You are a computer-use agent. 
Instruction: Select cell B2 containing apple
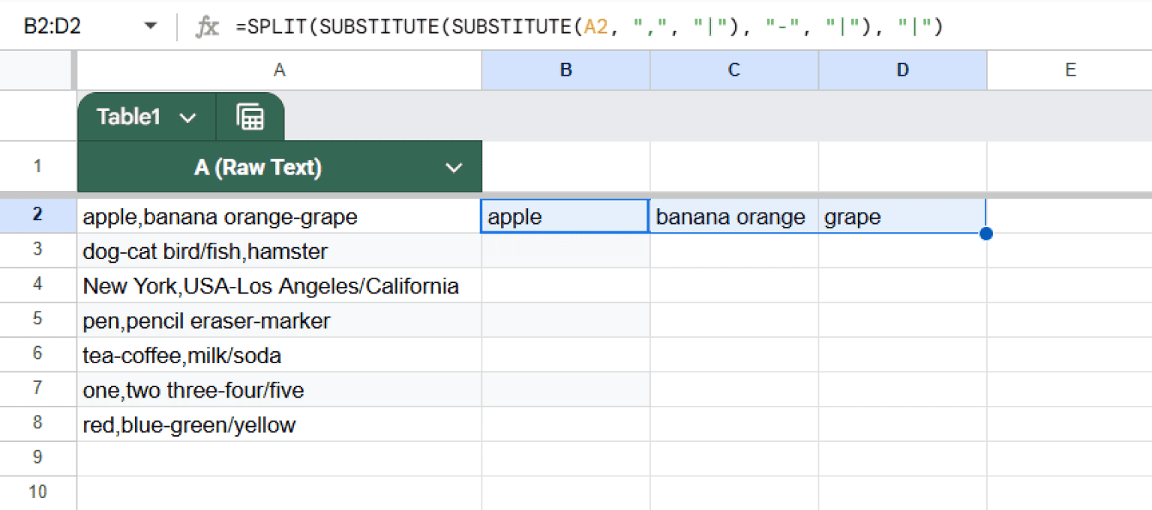(564, 216)
